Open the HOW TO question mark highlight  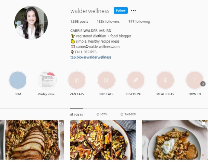pos(195,80)
